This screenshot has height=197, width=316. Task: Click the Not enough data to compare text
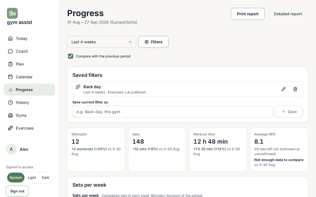point(279,160)
